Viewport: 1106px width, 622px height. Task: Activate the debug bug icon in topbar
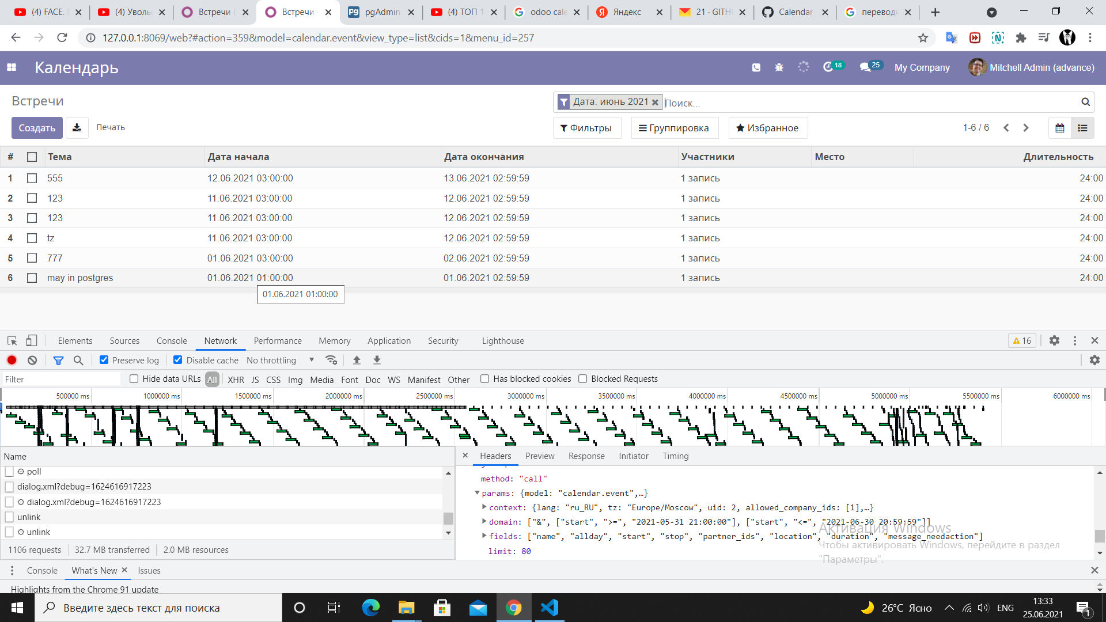pos(779,67)
